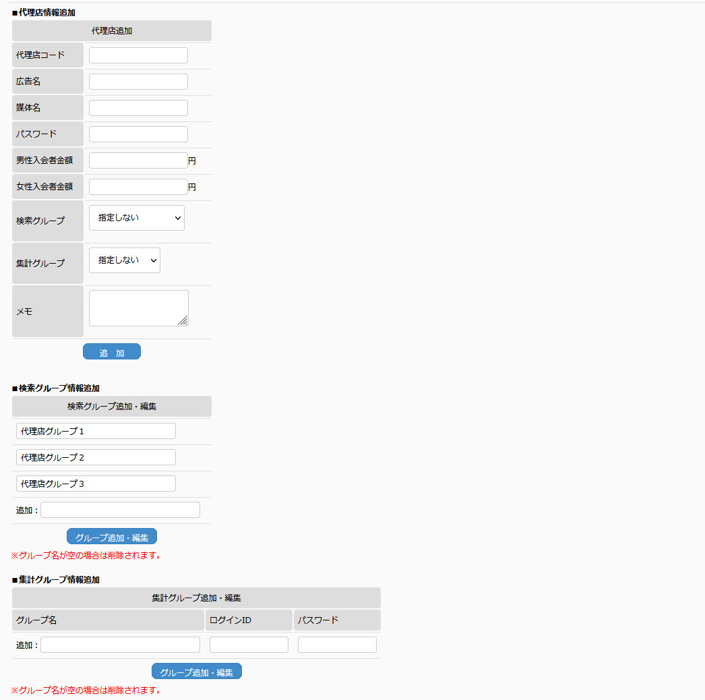Screen dimensions: 705x700
Task: Click the 女性入会者金額 amount field
Action: (x=137, y=187)
